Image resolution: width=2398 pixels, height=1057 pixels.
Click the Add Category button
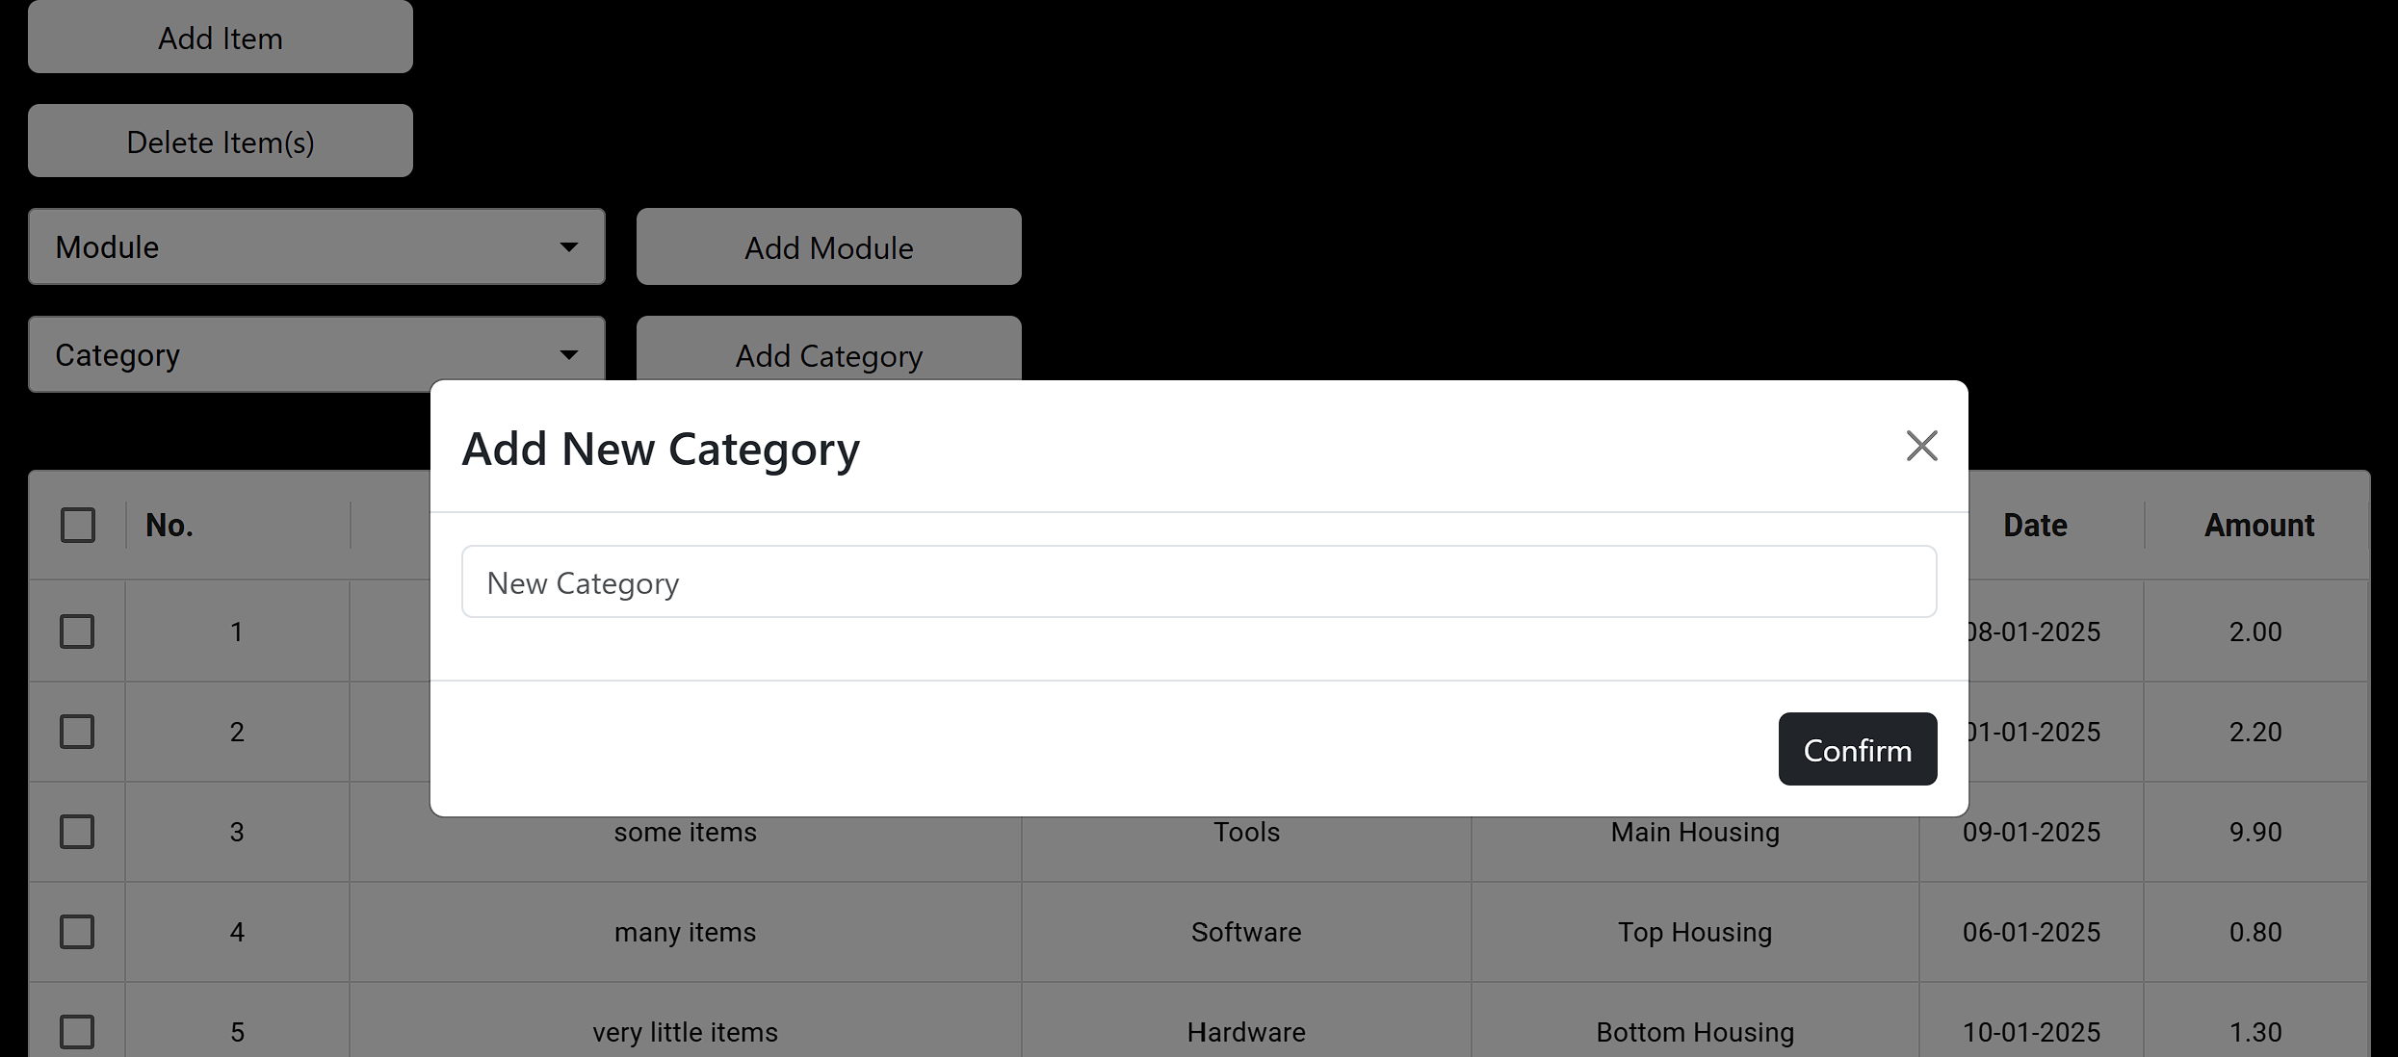(x=829, y=348)
